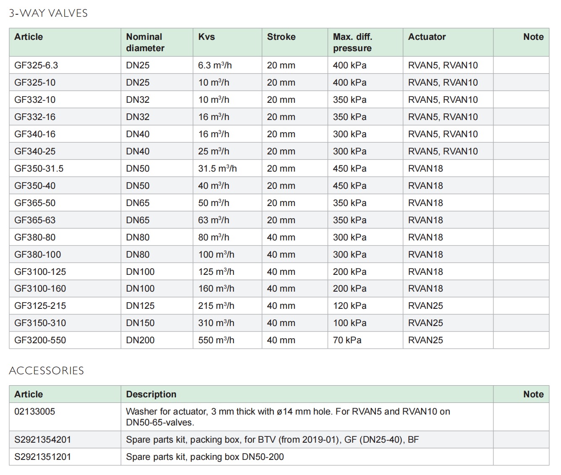Click the 'Max. diff. pressure' column header

click(x=352, y=42)
